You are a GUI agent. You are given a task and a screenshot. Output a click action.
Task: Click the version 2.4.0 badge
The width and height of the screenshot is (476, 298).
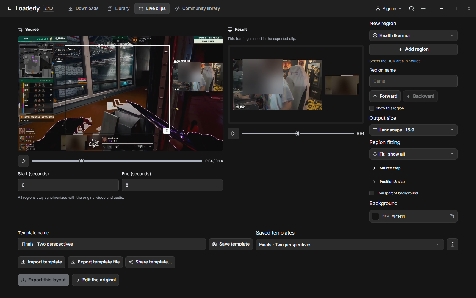pyautogui.click(x=48, y=8)
